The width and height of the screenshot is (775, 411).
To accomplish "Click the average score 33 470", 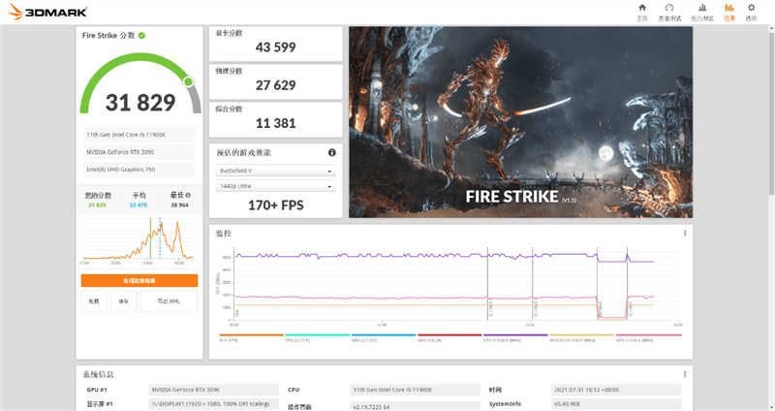I will point(139,205).
